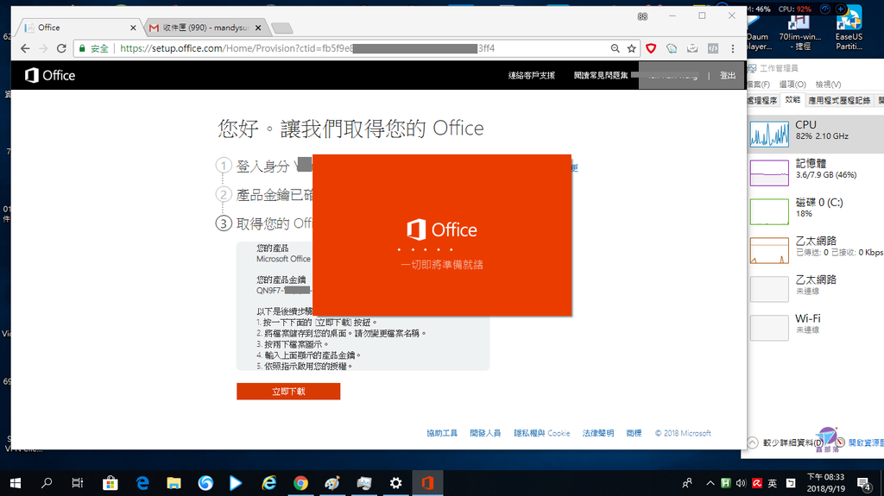Select the Office browser tab

point(79,28)
